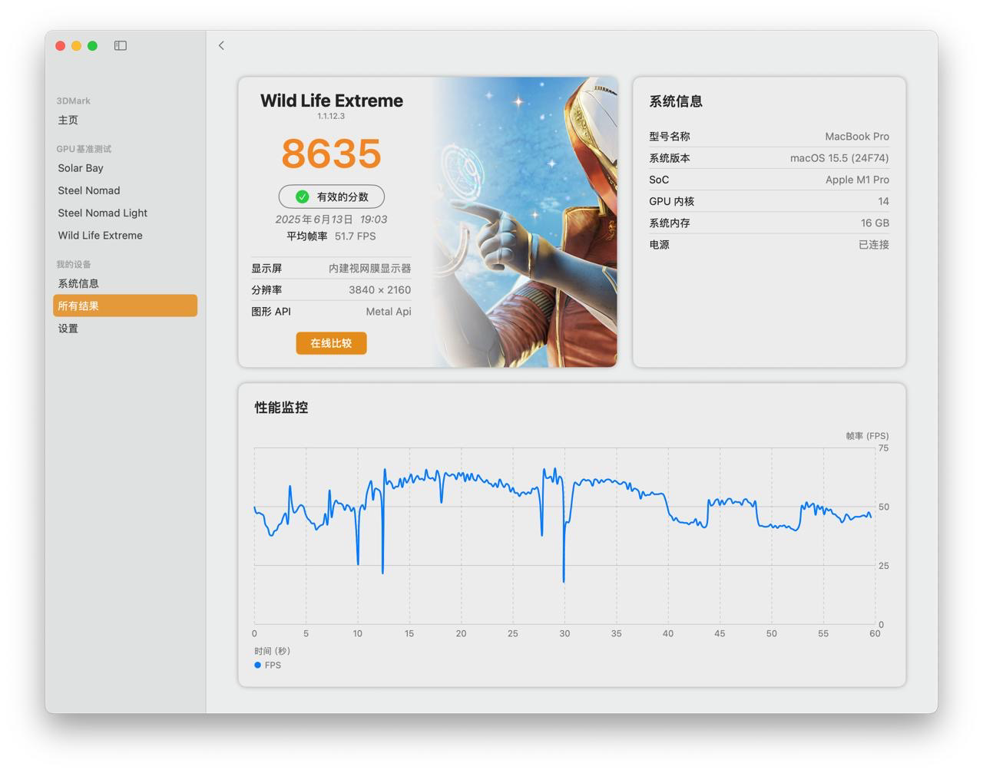Screen dimensions: 983x773
Task: Click the 图形 API row label
Action: (x=271, y=312)
